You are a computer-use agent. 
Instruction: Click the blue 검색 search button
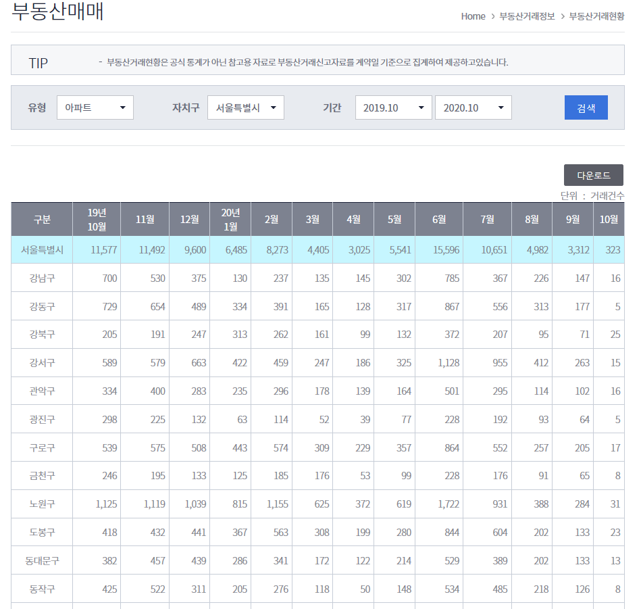586,107
